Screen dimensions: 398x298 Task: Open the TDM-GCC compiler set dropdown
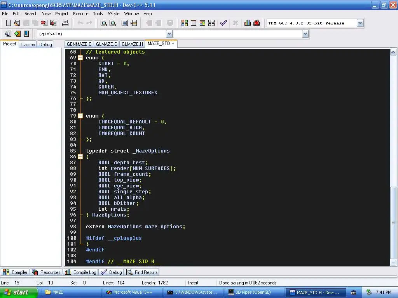pyautogui.click(x=360, y=23)
